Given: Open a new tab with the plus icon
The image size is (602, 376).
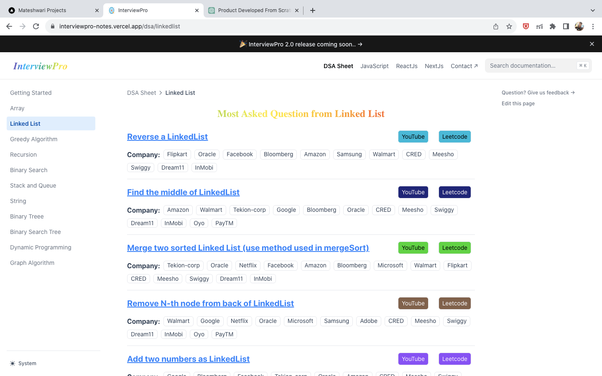Looking at the screenshot, I should (x=313, y=10).
